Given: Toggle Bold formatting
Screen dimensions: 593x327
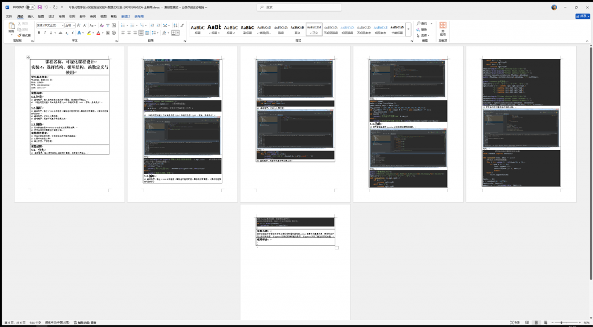Looking at the screenshot, I should click(39, 33).
